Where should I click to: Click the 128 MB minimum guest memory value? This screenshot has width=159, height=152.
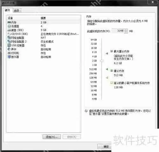tap(118, 87)
